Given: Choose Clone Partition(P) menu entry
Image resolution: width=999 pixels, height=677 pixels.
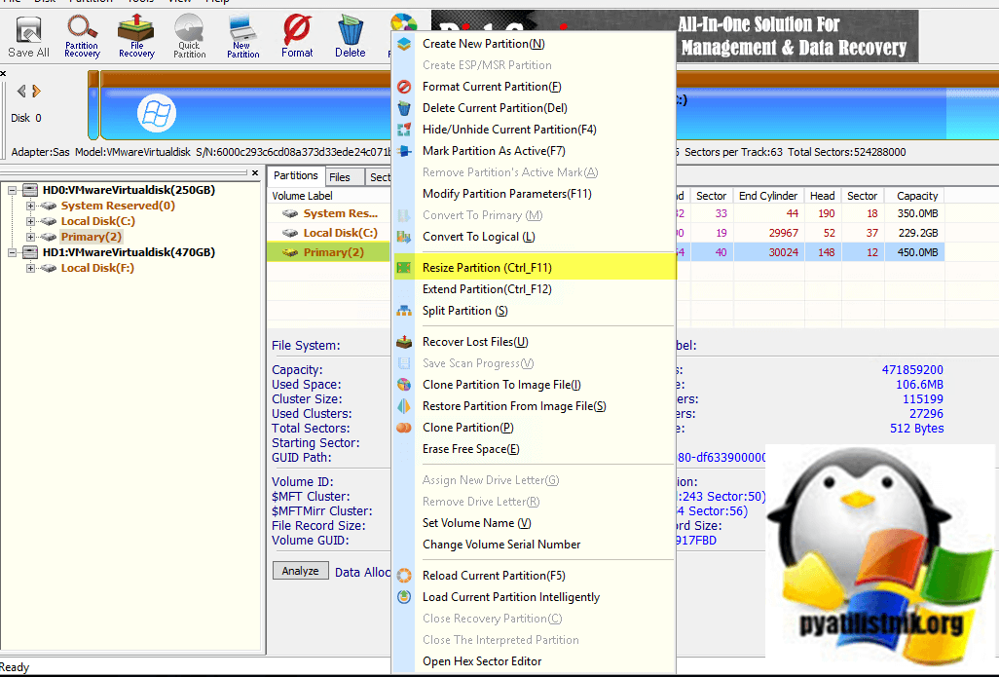Looking at the screenshot, I should (534, 428).
